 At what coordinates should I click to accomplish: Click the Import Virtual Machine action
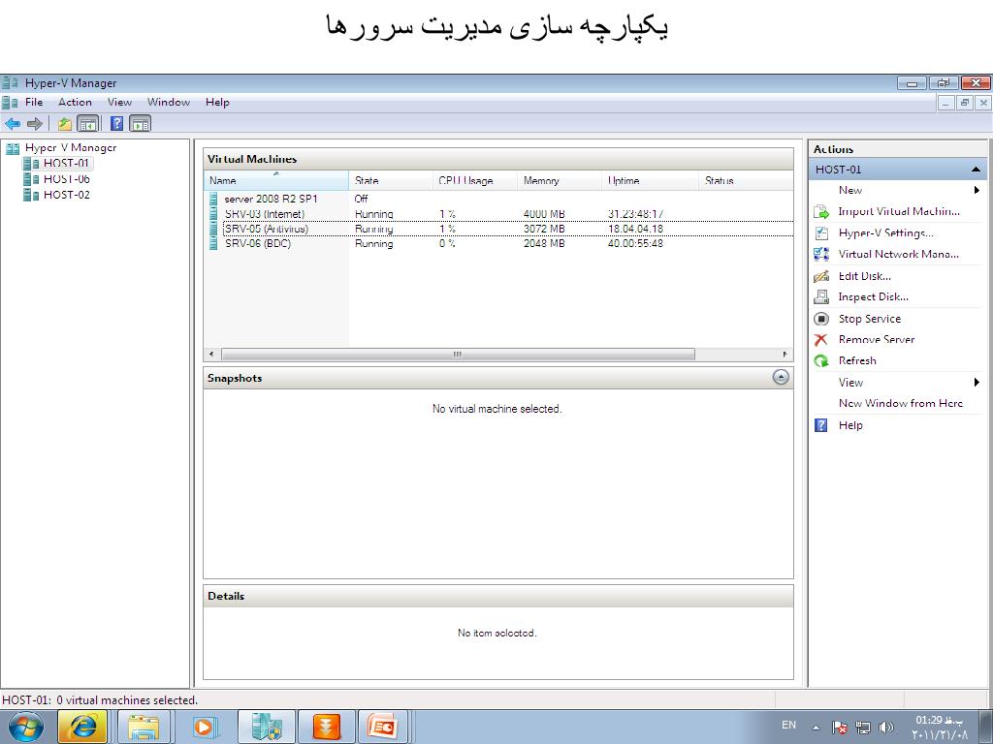pos(899,212)
